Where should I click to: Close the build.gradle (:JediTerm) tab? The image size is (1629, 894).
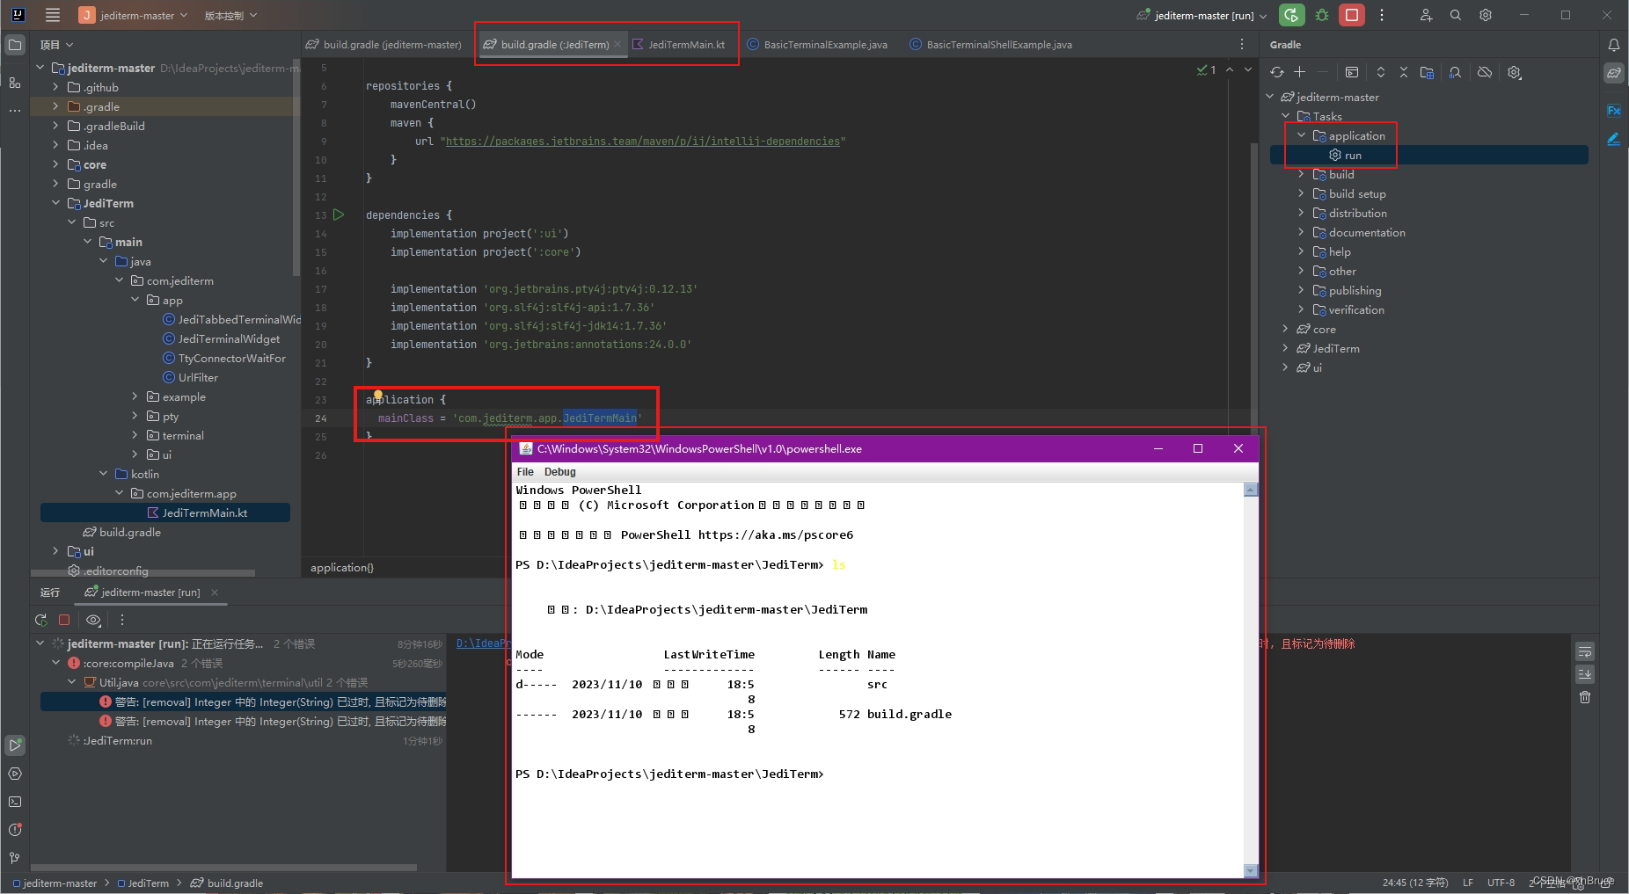pos(617,44)
